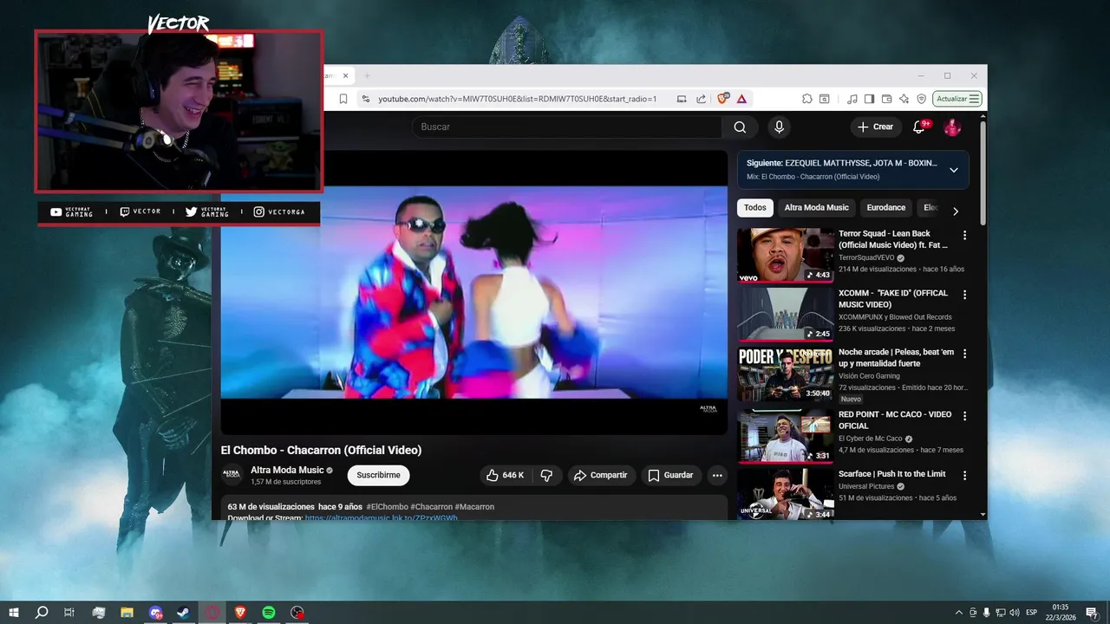Open Task View in taskbar
The height and width of the screenshot is (624, 1110).
69,613
